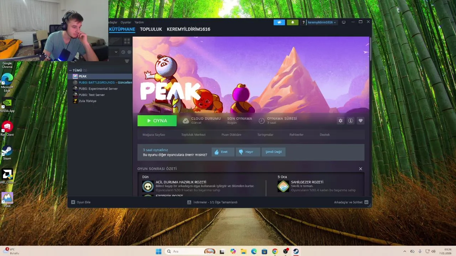Open the Steam announcements megaphone icon
This screenshot has width=456, height=256.
(x=279, y=22)
